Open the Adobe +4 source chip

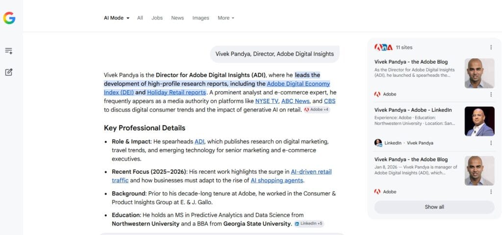click(x=317, y=110)
